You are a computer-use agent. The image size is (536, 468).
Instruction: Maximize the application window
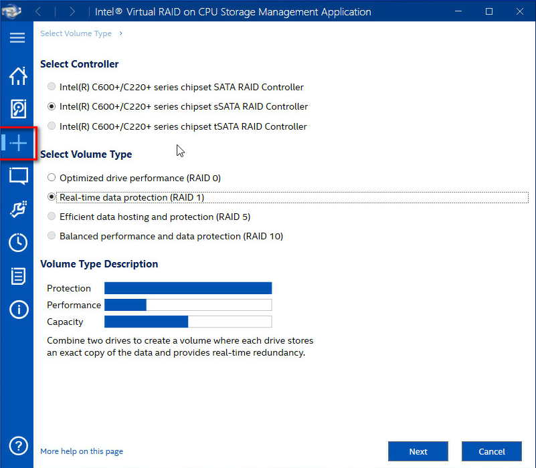[x=489, y=11]
